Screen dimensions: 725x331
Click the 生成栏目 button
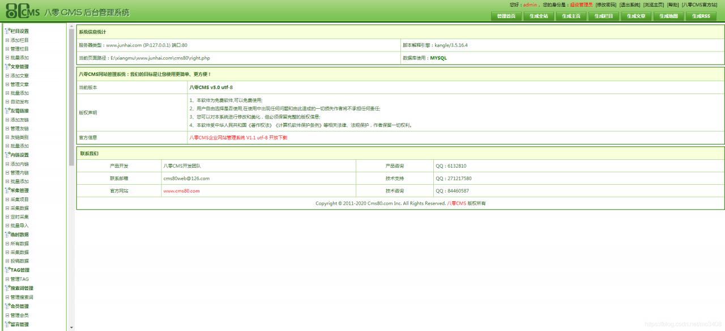click(604, 16)
